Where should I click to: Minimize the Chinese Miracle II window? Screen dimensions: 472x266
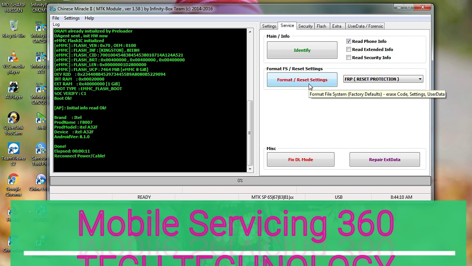click(399, 7)
